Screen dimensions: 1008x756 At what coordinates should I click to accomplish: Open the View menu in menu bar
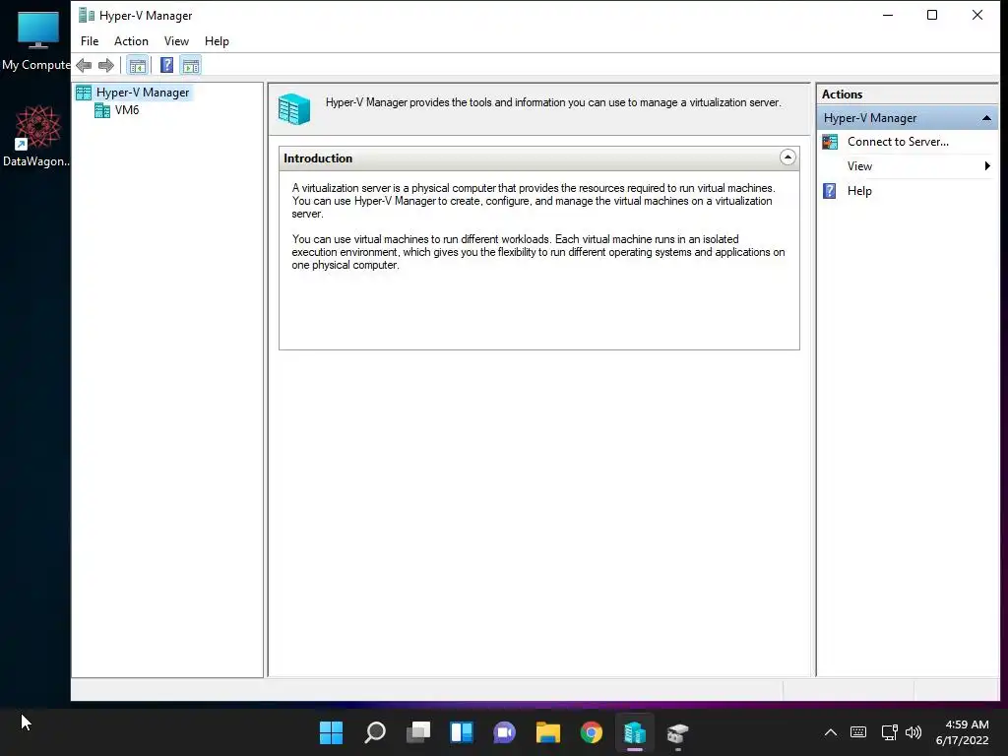176,41
